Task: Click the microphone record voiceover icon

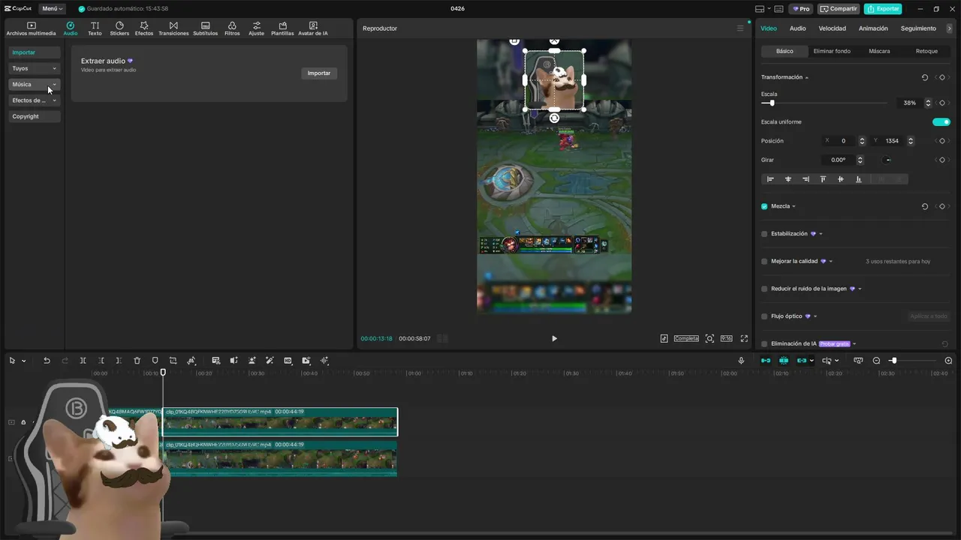Action: pyautogui.click(x=741, y=361)
